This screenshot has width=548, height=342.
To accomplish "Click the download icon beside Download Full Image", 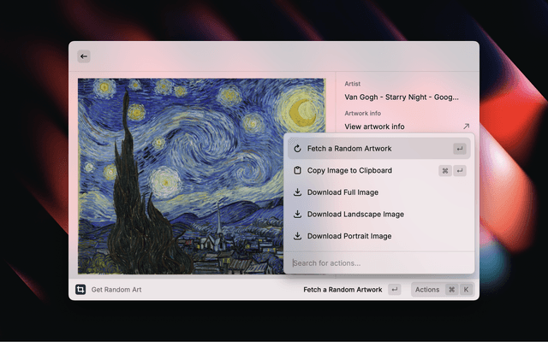I will click(x=297, y=192).
